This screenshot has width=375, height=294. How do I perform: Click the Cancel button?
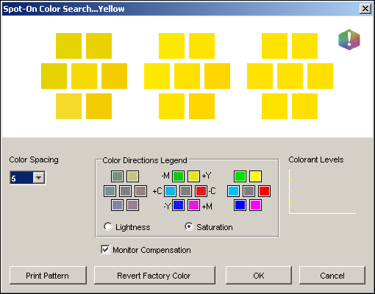point(332,276)
